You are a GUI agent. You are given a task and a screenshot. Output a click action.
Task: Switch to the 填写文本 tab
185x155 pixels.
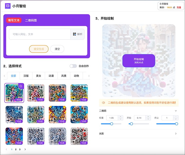[x=14, y=20]
